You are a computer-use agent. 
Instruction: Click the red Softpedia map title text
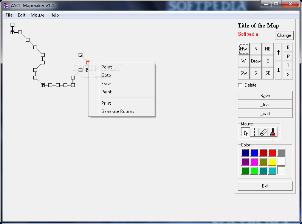248,34
